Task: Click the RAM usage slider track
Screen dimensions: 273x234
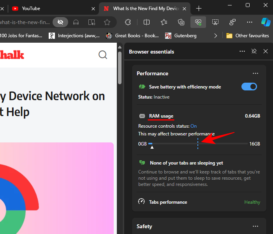Action: [x=198, y=144]
